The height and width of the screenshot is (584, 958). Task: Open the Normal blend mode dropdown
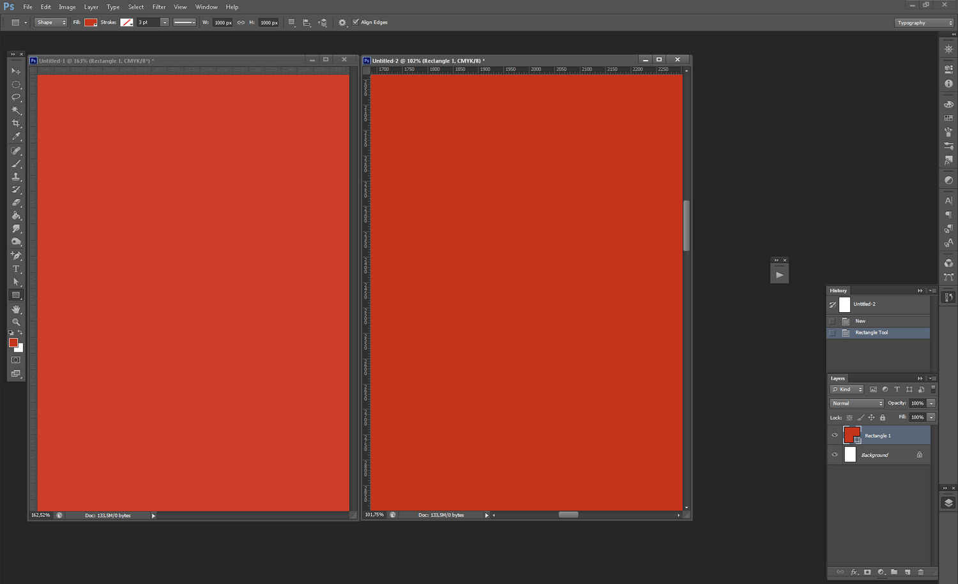tap(856, 403)
